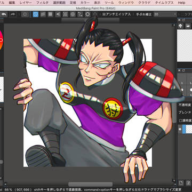
Task: Click the new layer icon at panel bottom
Action: 181,183
